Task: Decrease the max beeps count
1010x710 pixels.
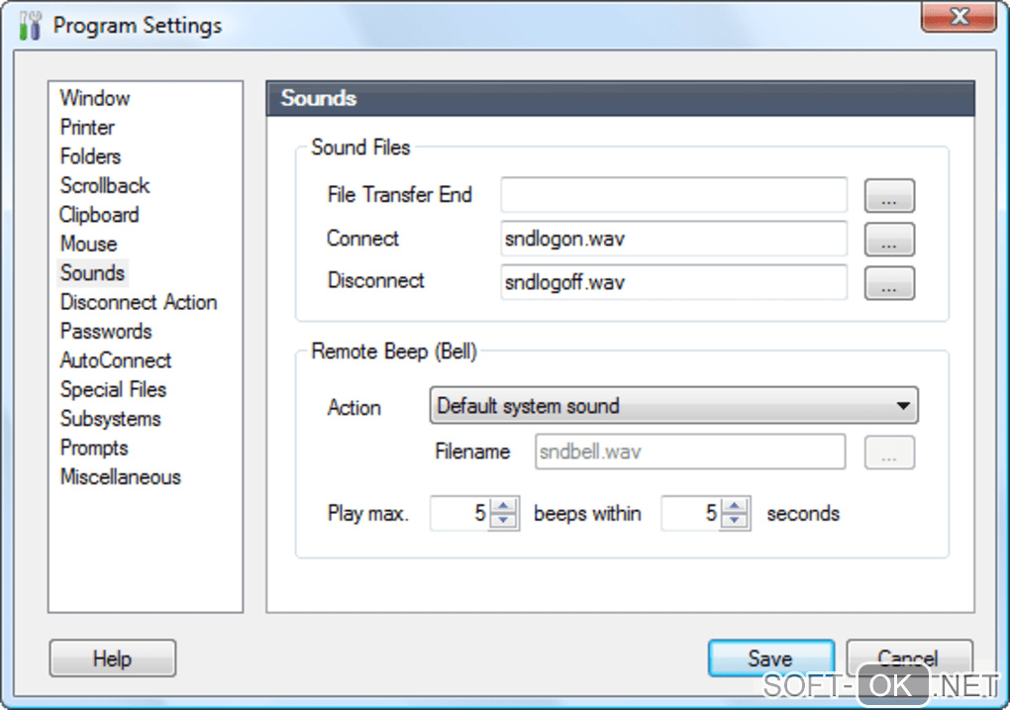Action: 505,521
